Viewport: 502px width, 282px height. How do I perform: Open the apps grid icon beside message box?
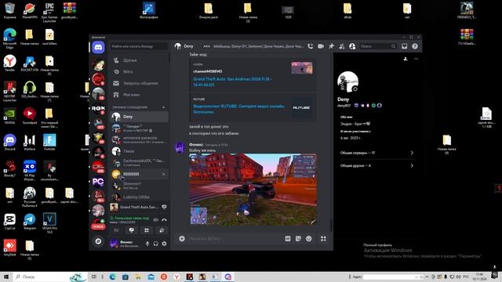tap(323, 238)
